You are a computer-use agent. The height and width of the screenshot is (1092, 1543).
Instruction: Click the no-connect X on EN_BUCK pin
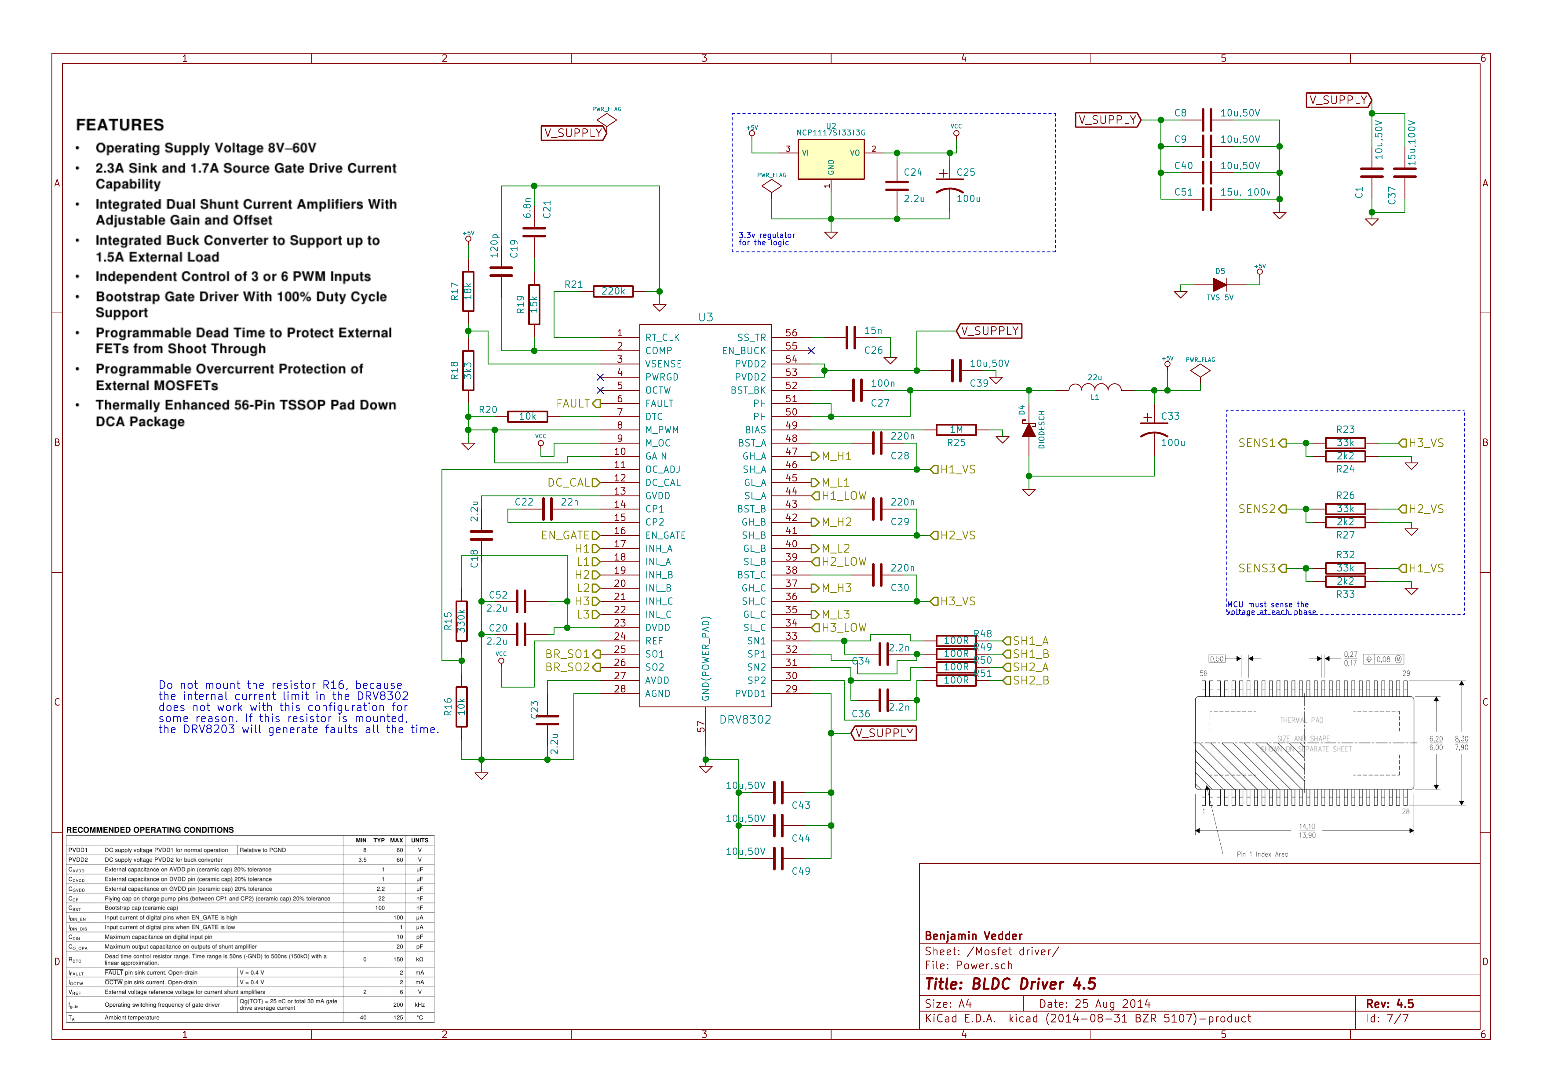click(x=810, y=350)
